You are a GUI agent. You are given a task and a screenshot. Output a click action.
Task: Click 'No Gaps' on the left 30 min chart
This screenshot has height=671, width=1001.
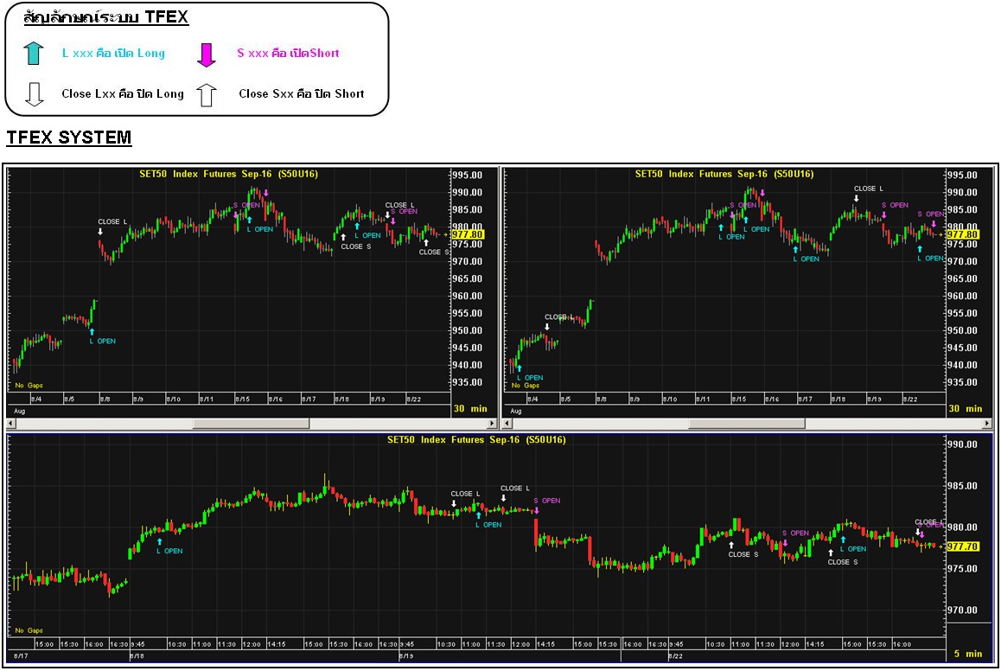pos(29,386)
